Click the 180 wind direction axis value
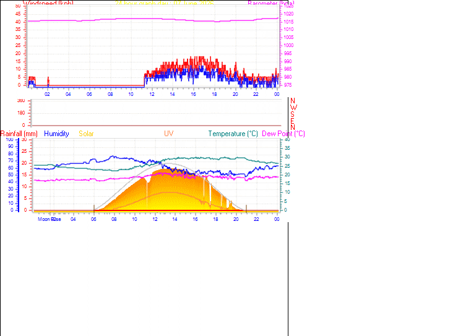This screenshot has height=336, width=471. pyautogui.click(x=21, y=113)
